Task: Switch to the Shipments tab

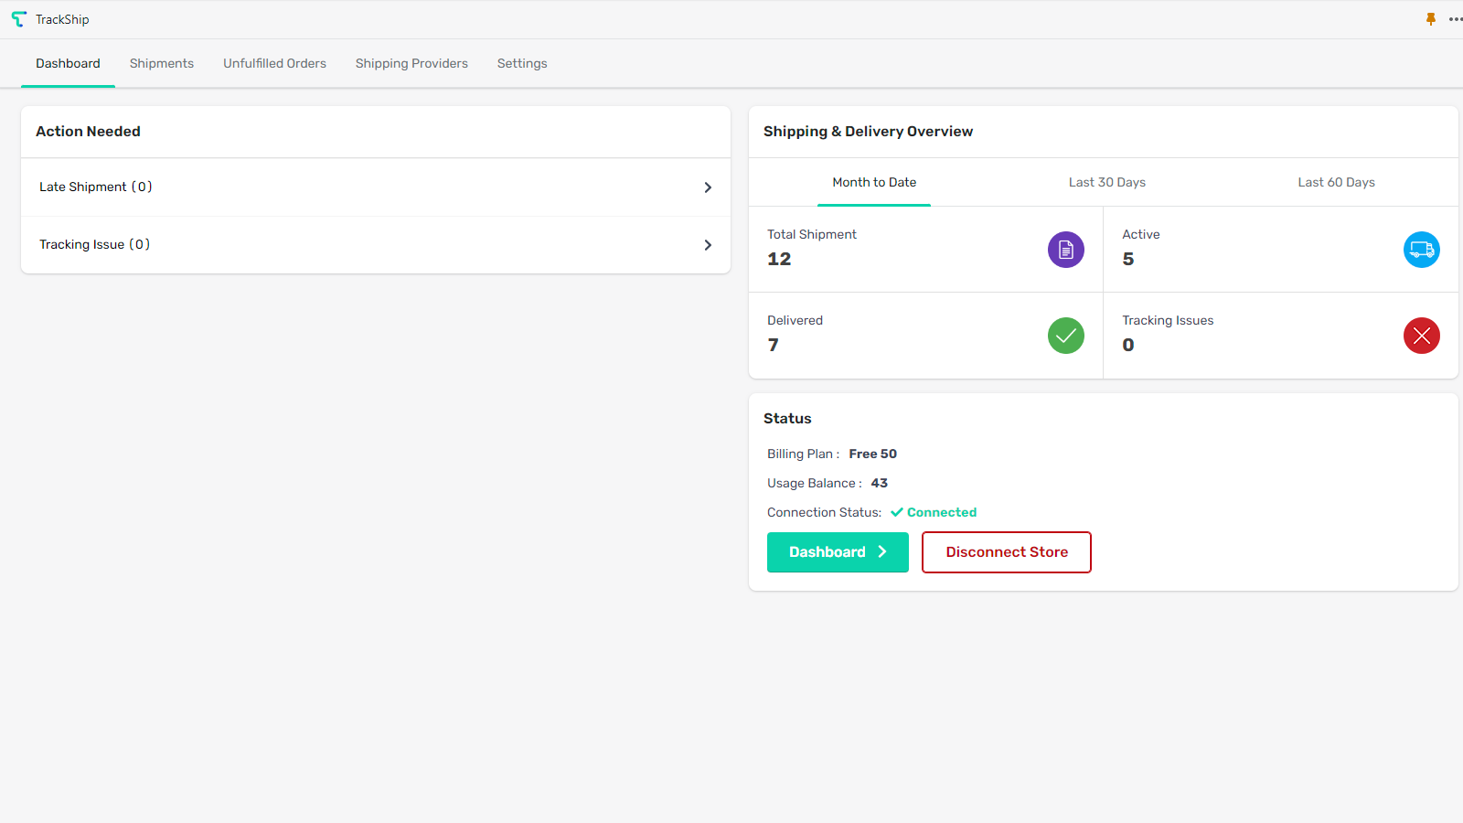Action: tap(161, 63)
